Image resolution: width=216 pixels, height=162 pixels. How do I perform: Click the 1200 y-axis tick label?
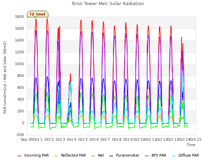20,52
